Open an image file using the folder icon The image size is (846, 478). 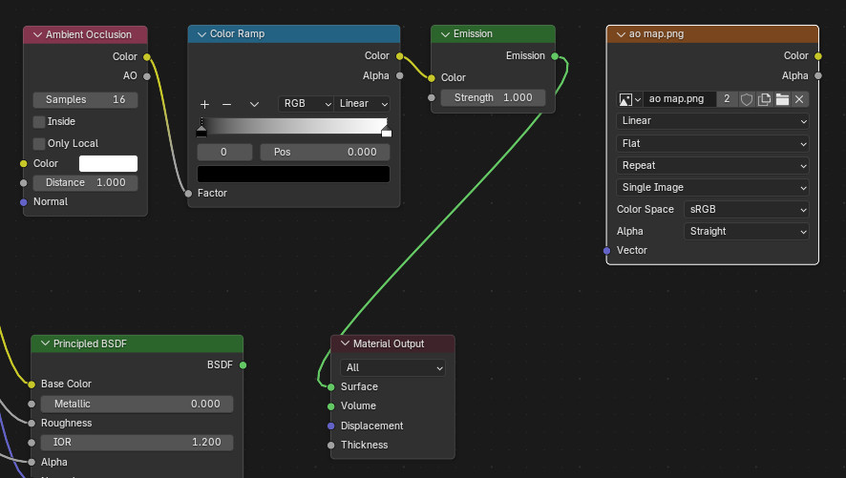click(x=782, y=99)
